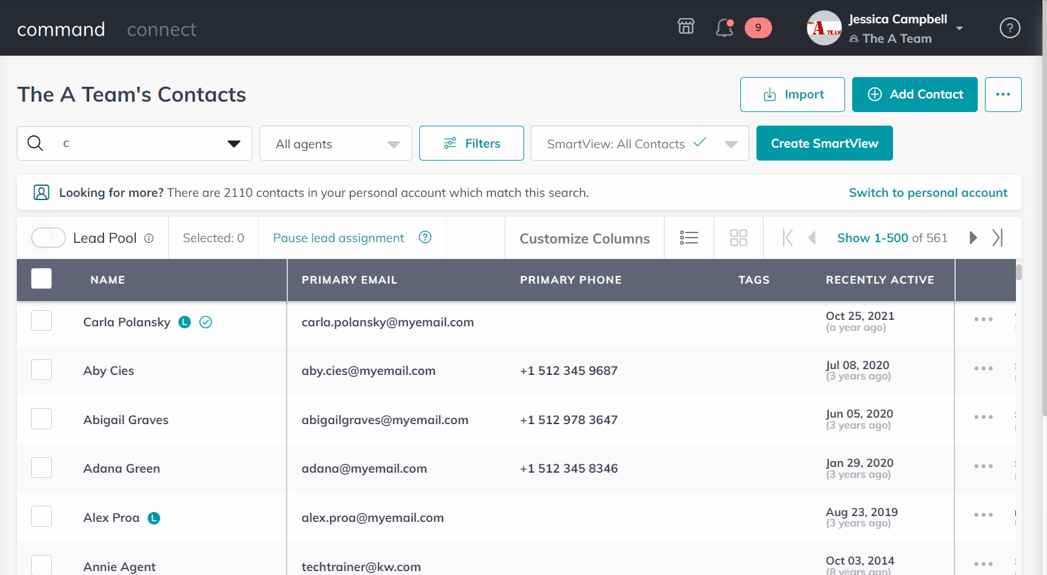Switch to list view icon
Screen dimensions: 1047x575
coord(689,238)
